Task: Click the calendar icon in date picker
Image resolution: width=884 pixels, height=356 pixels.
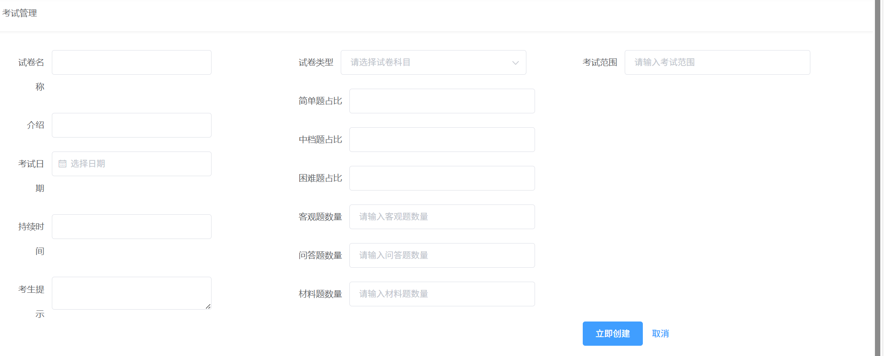Action: click(x=63, y=164)
